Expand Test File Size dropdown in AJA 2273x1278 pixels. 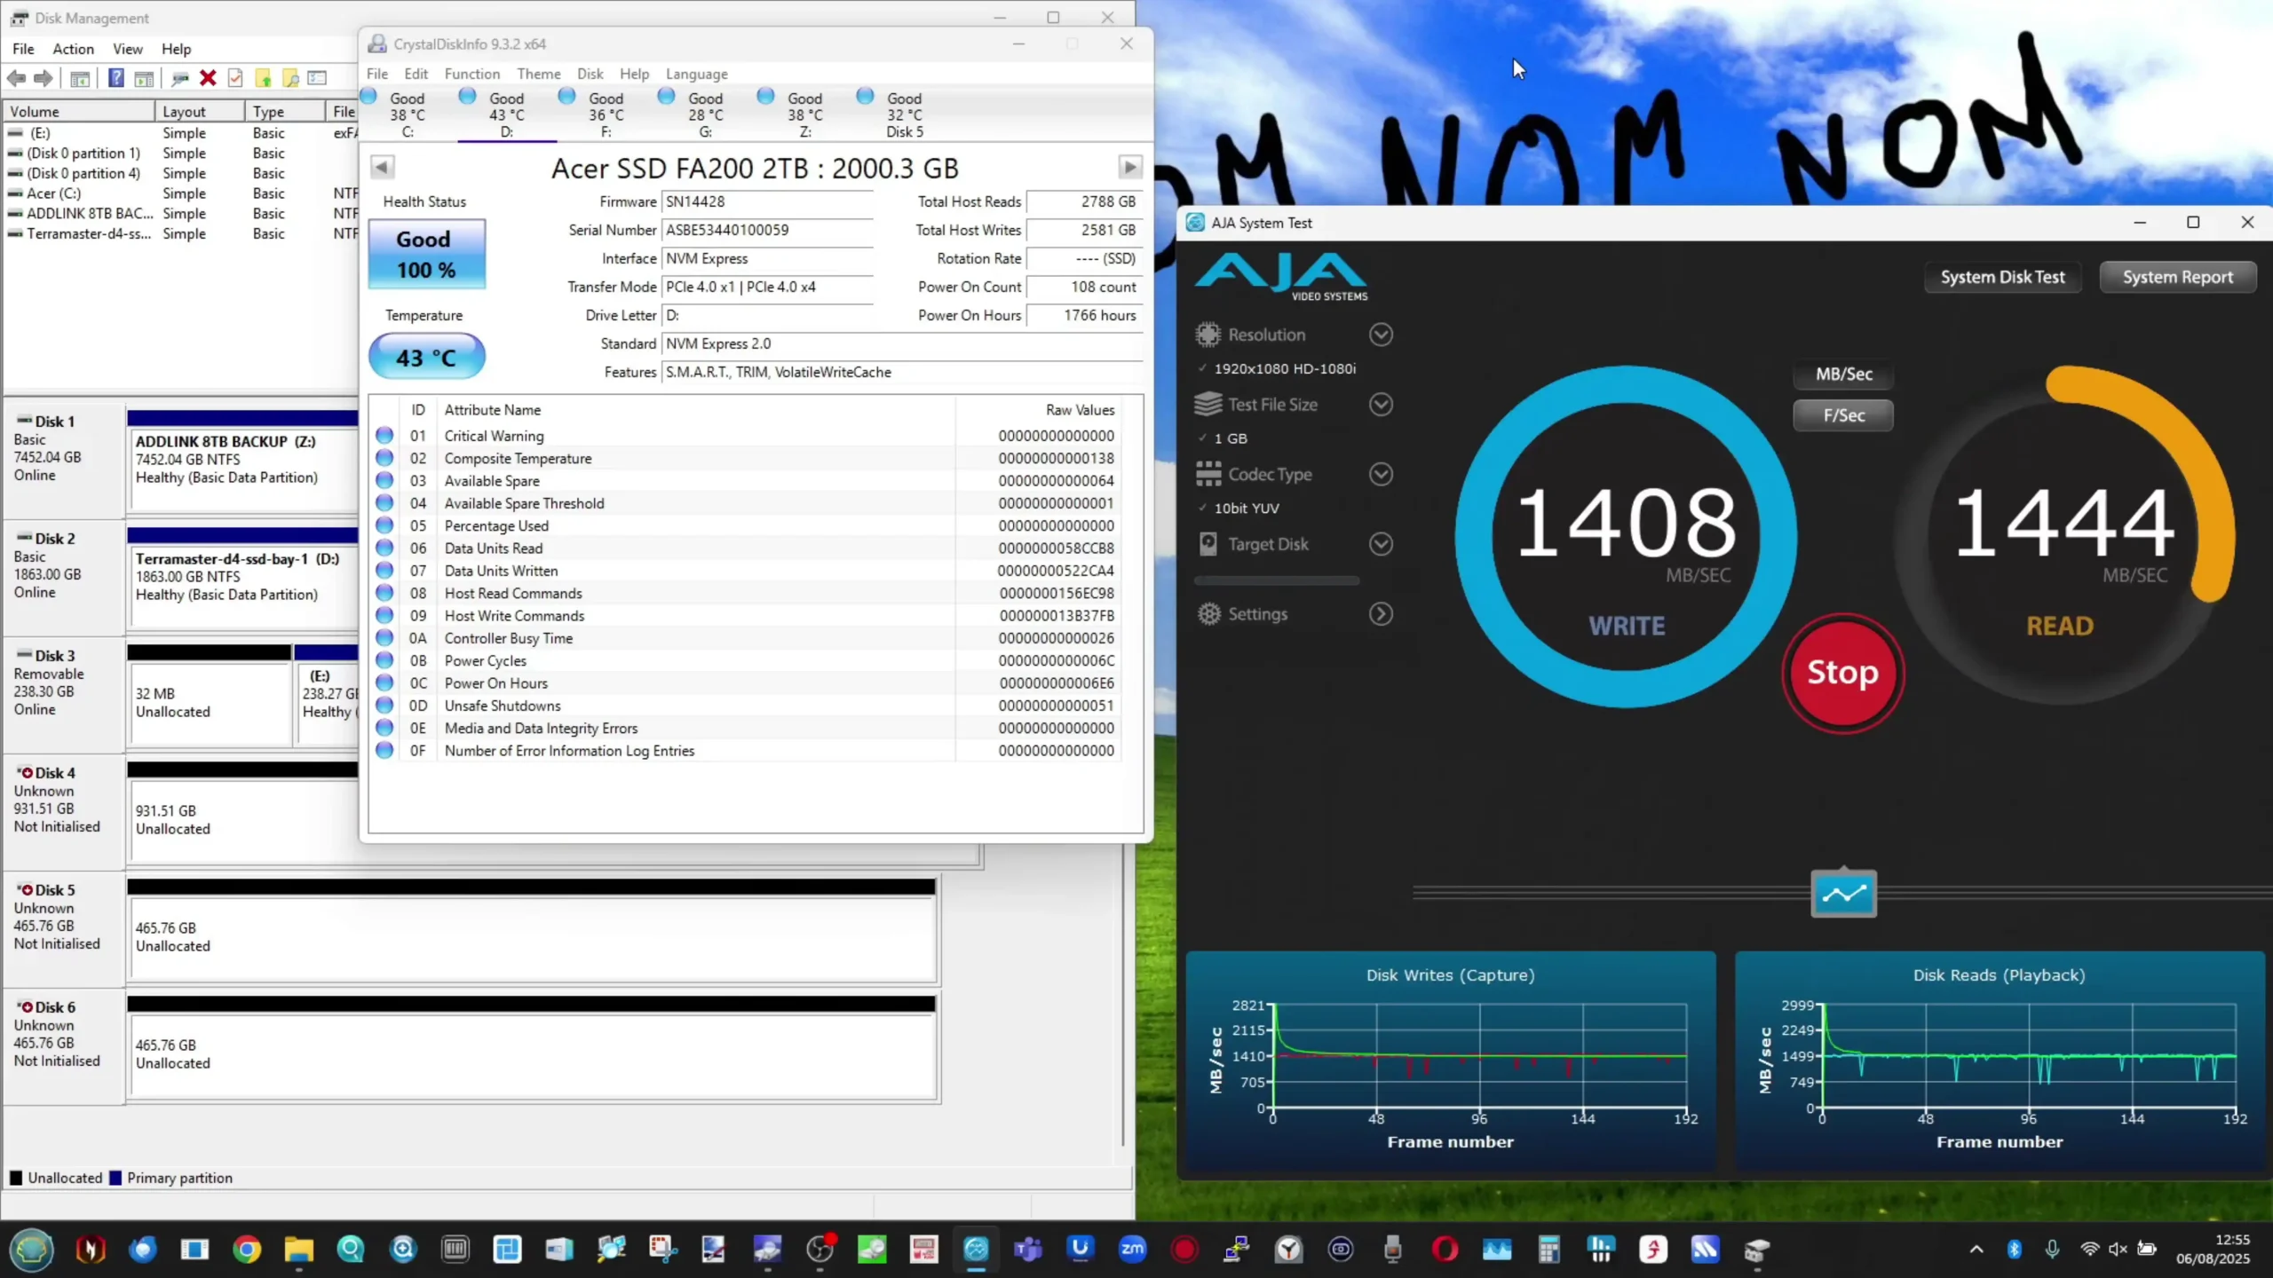point(1381,405)
